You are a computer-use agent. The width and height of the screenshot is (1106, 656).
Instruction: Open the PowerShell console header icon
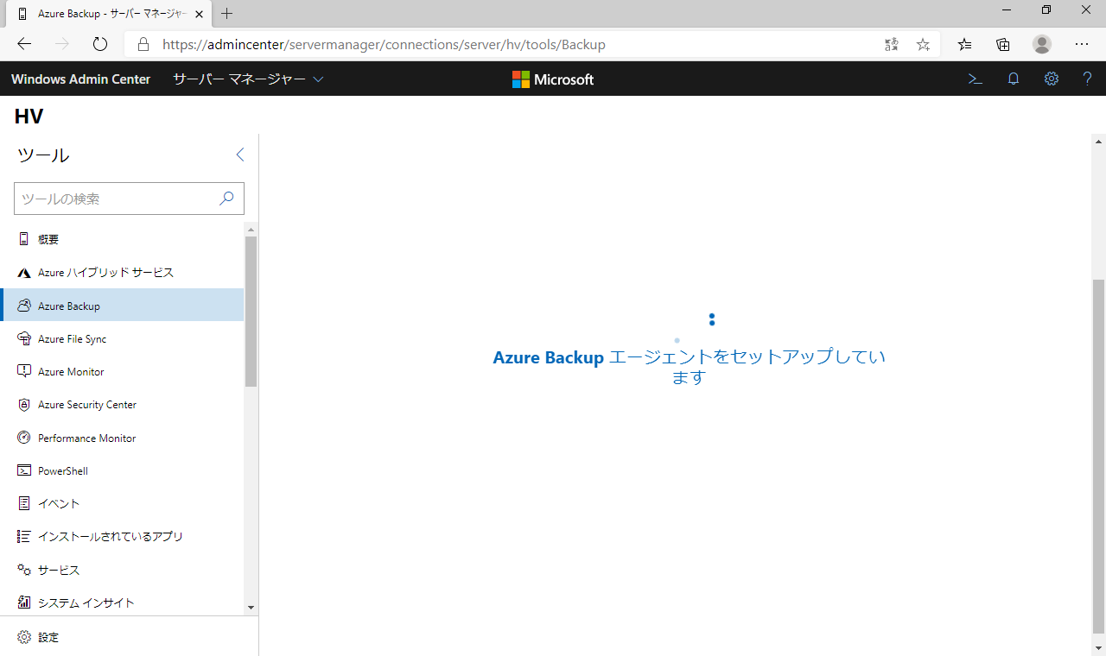tap(975, 79)
